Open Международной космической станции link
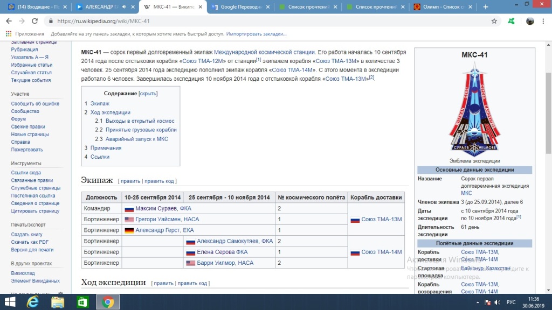The width and height of the screenshot is (552, 310). coord(264,52)
